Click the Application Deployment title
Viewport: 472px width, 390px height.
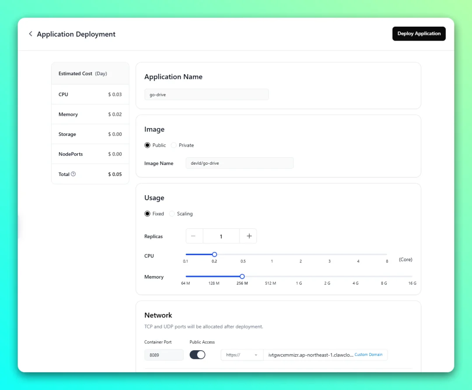[76, 34]
